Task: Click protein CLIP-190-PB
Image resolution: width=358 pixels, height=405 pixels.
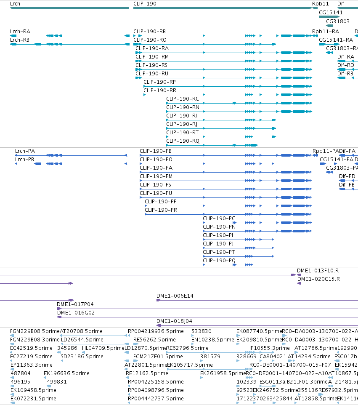Action: (x=156, y=151)
